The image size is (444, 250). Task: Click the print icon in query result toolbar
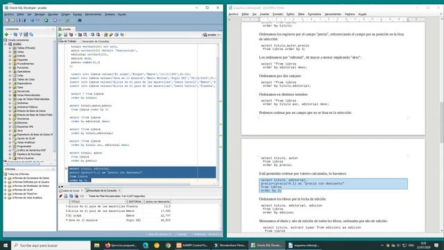click(66, 196)
